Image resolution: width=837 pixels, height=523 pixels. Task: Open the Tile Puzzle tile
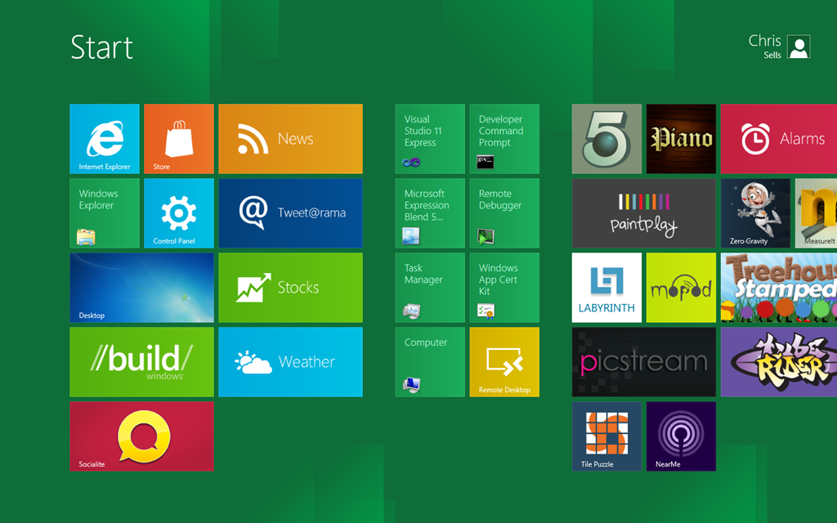coord(606,436)
